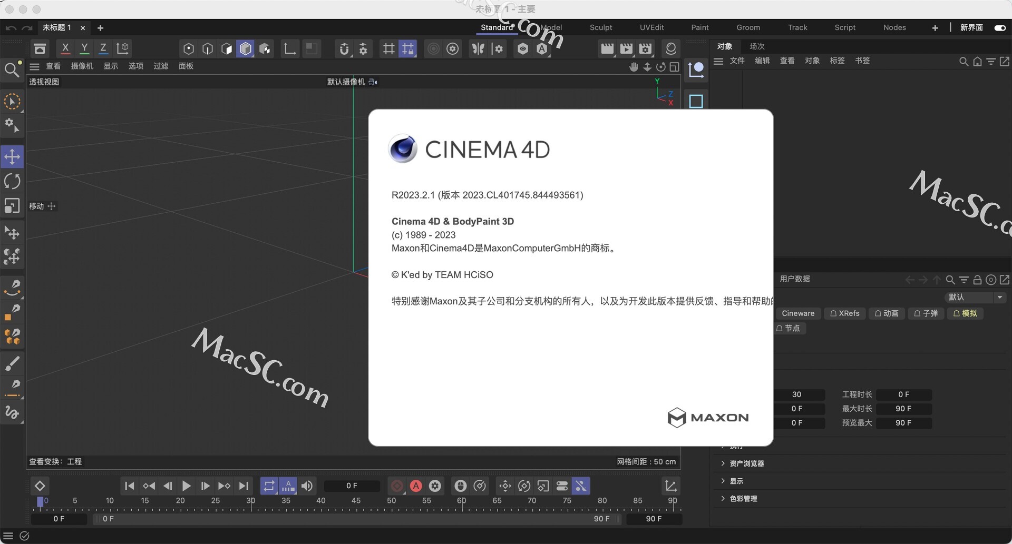
Task: Switch to the Sculpt layout tab
Action: (x=601, y=27)
